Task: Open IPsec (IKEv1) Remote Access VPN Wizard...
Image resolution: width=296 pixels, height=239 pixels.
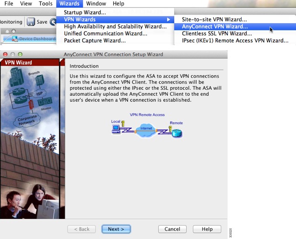Action: coord(235,40)
